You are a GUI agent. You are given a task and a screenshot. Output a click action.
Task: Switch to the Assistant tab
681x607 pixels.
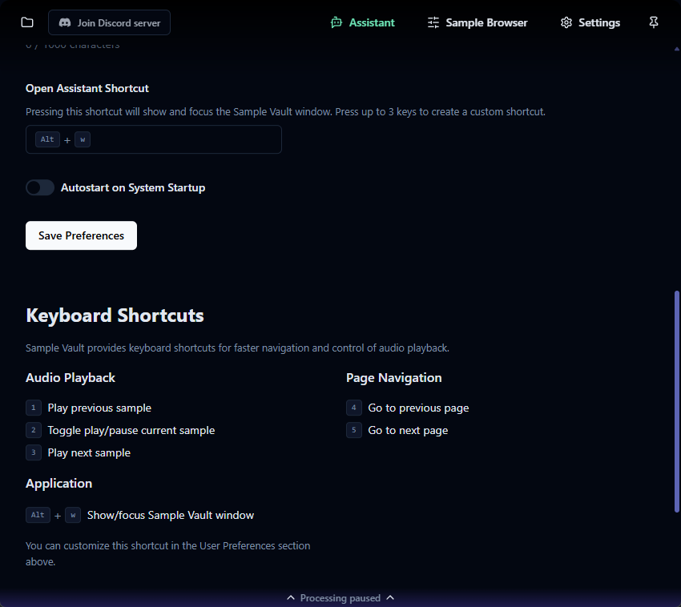[x=372, y=22]
